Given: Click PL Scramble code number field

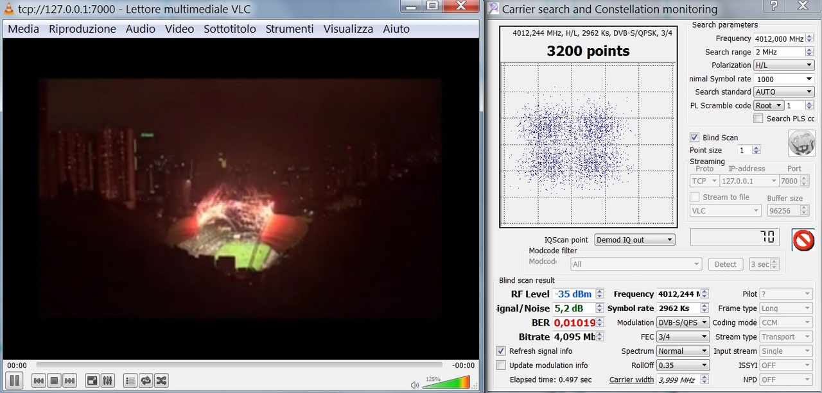Looking at the screenshot, I should (x=800, y=105).
